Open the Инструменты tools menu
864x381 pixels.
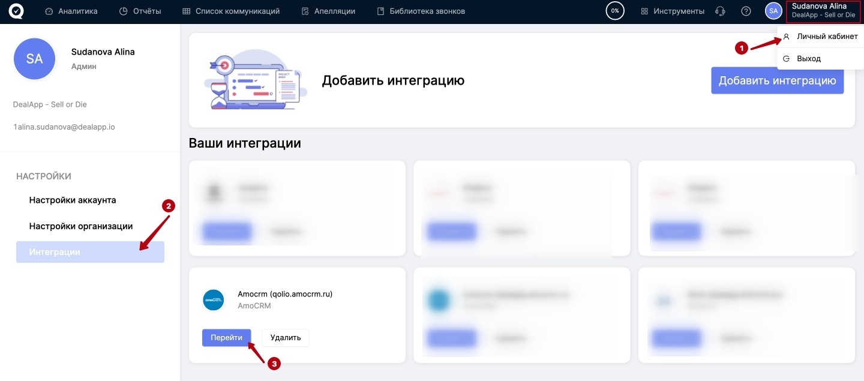point(673,11)
